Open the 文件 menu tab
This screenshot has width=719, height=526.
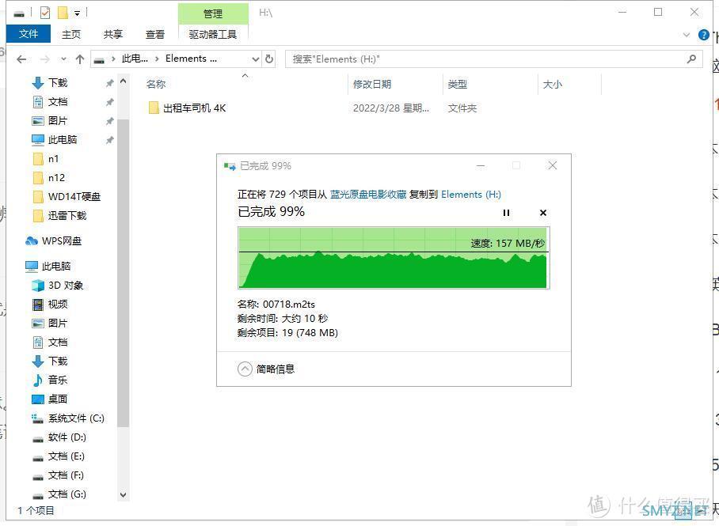click(x=29, y=34)
